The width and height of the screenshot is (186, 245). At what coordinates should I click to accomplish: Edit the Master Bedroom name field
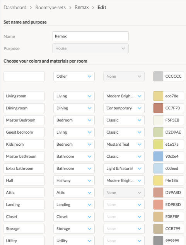pos(24,120)
